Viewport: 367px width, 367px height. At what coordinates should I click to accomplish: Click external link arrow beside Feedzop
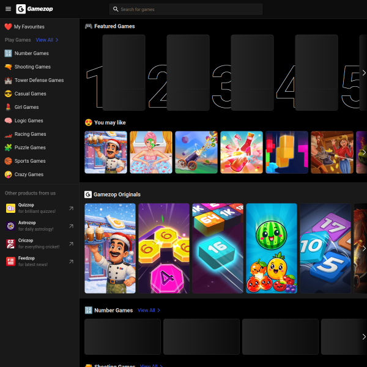71,262
